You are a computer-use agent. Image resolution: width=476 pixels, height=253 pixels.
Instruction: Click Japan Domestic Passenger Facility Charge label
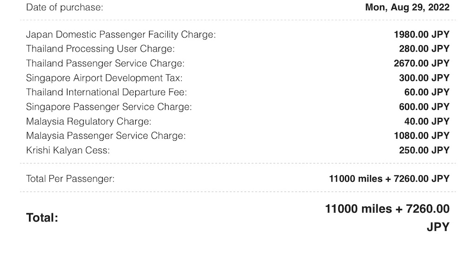121,34
